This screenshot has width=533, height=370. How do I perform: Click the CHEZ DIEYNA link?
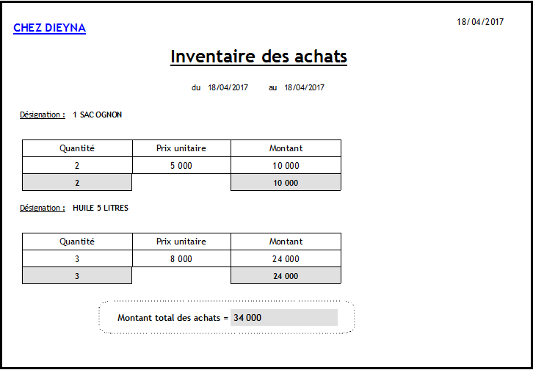point(49,29)
